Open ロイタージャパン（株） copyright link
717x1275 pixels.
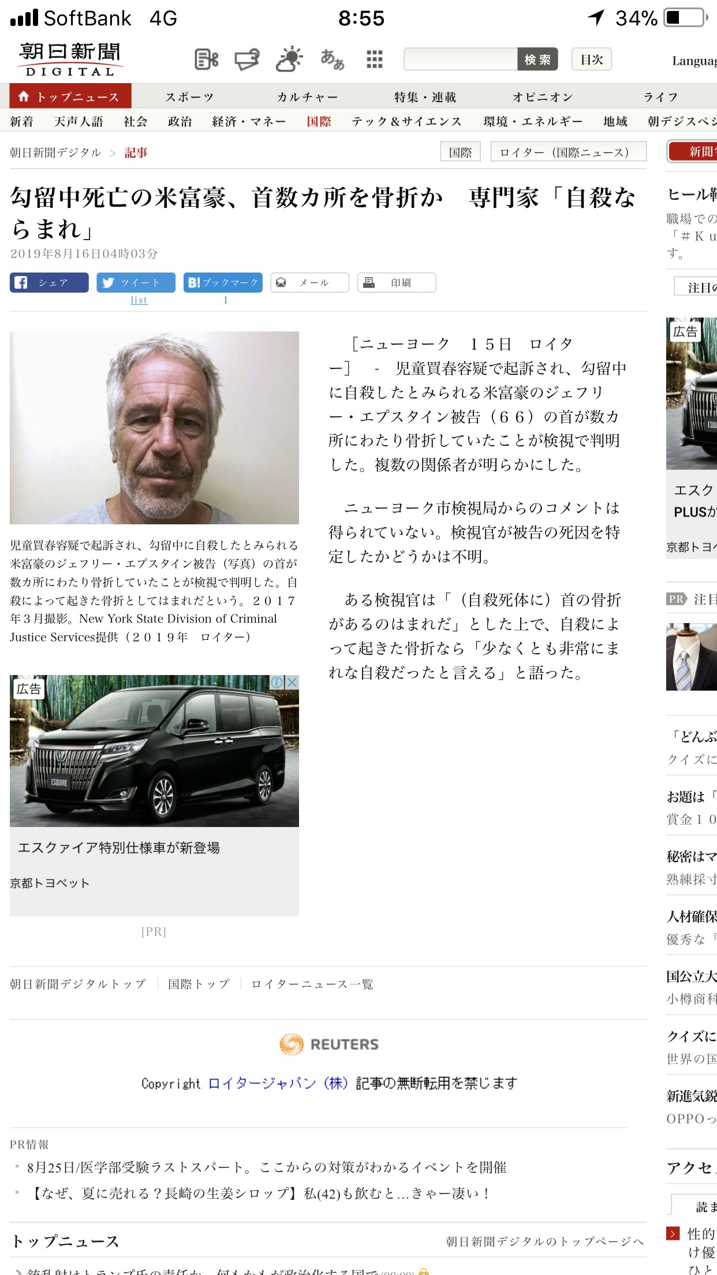(x=278, y=1083)
